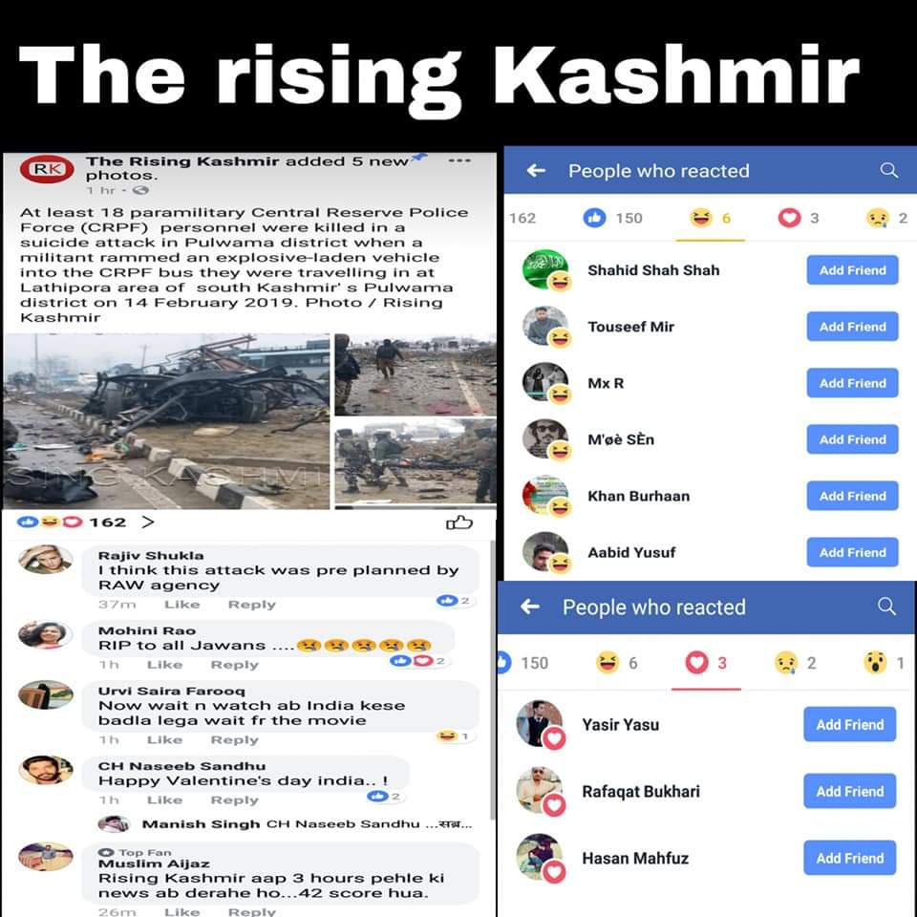Reply to Rajiv Shukla's comment
917x917 pixels.
point(251,605)
